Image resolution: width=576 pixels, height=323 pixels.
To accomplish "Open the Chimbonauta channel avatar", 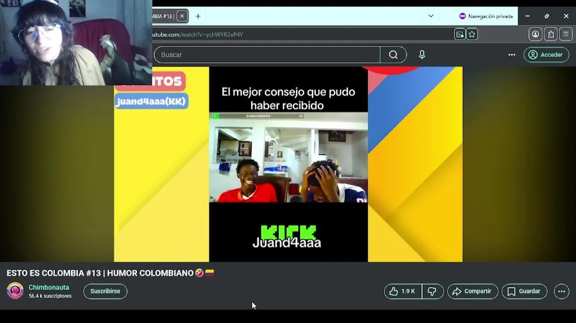I will [15, 291].
